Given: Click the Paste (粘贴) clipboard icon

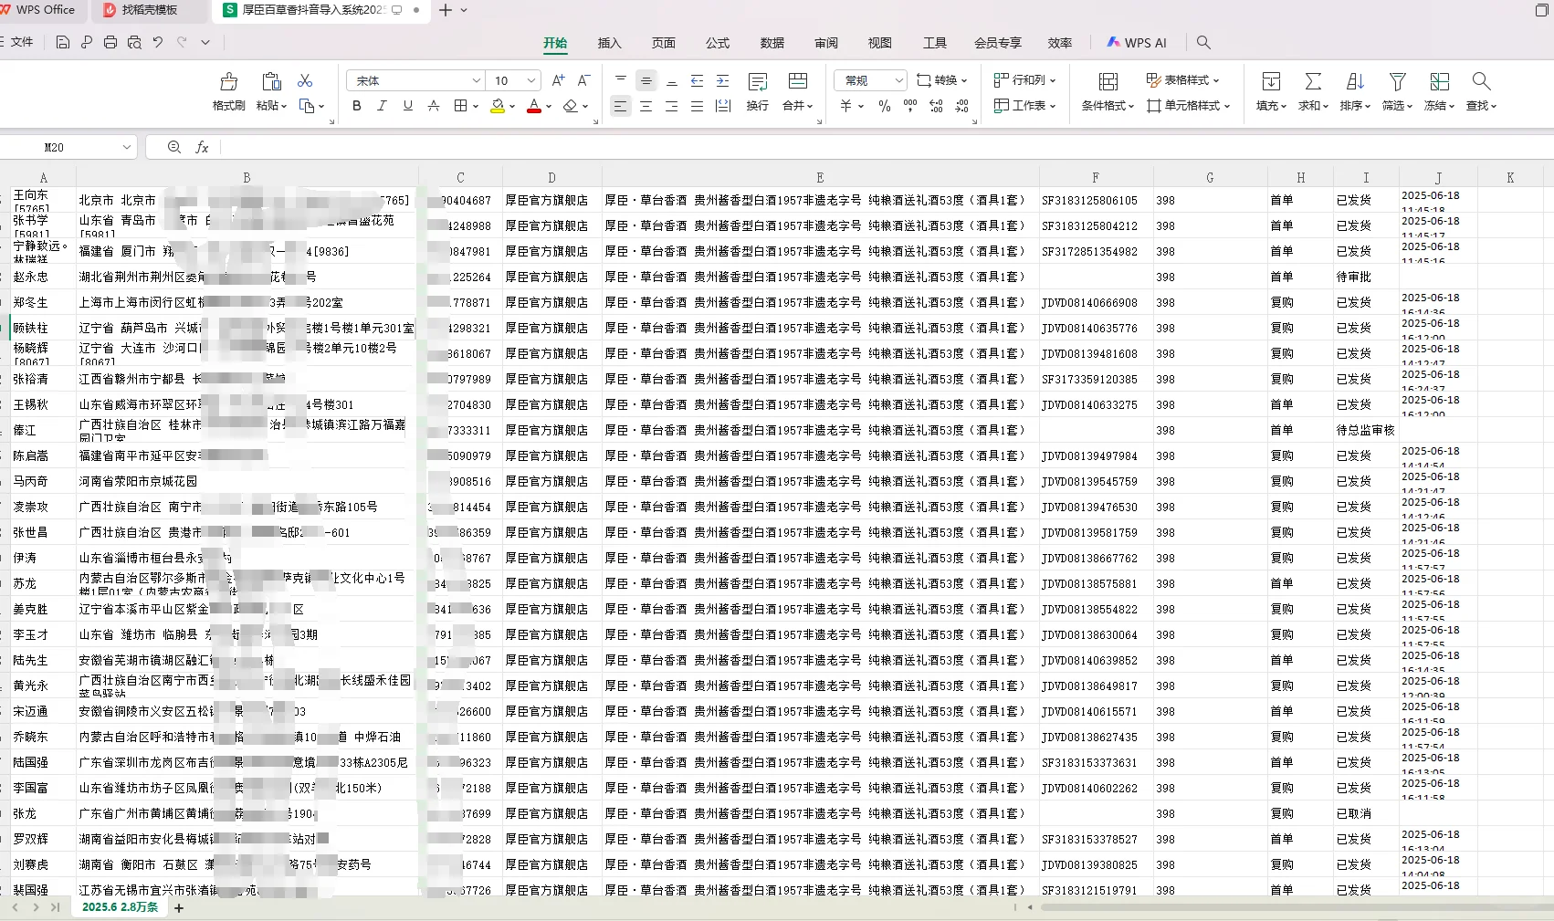Looking at the screenshot, I should (x=271, y=81).
